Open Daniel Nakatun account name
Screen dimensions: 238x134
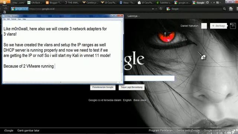point(189,26)
